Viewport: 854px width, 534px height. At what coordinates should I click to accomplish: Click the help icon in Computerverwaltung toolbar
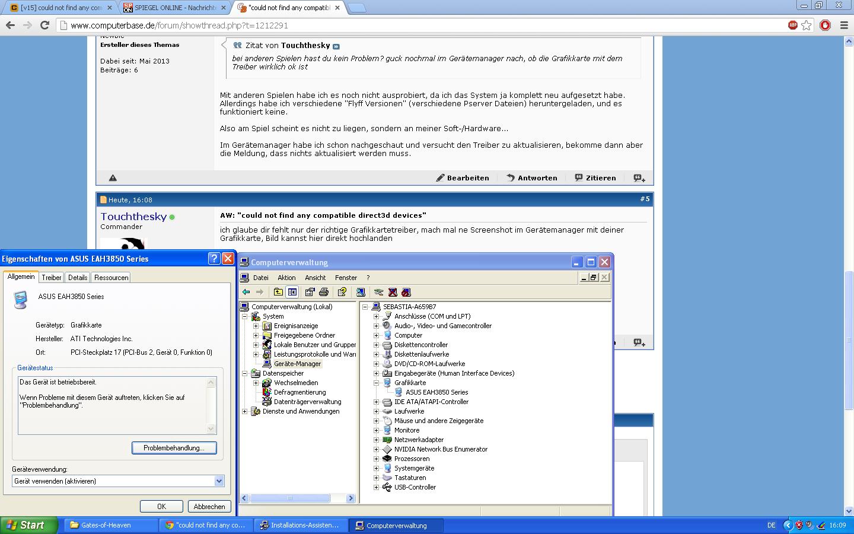(342, 292)
